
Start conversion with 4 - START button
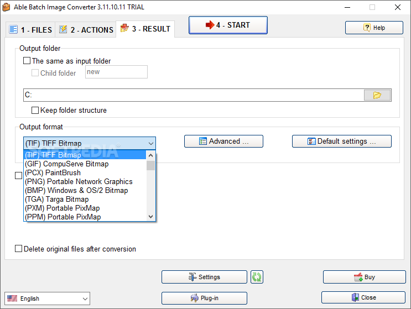point(228,25)
